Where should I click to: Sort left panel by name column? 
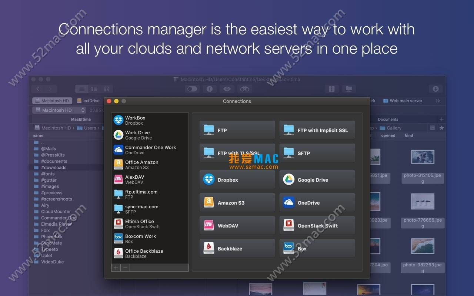[x=38, y=135]
